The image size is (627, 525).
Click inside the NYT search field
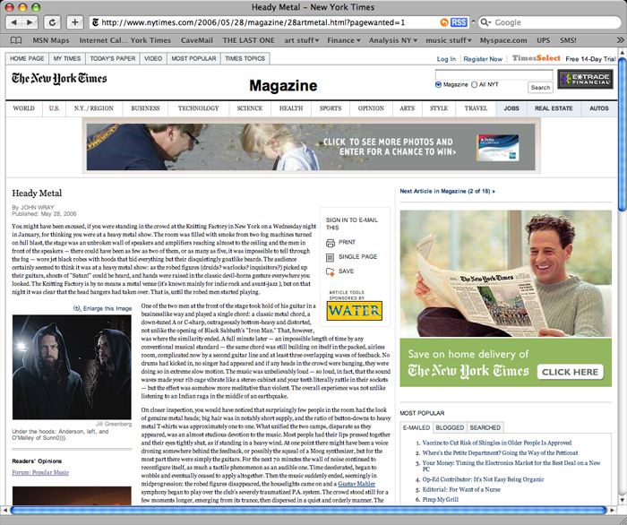pyautogui.click(x=494, y=74)
